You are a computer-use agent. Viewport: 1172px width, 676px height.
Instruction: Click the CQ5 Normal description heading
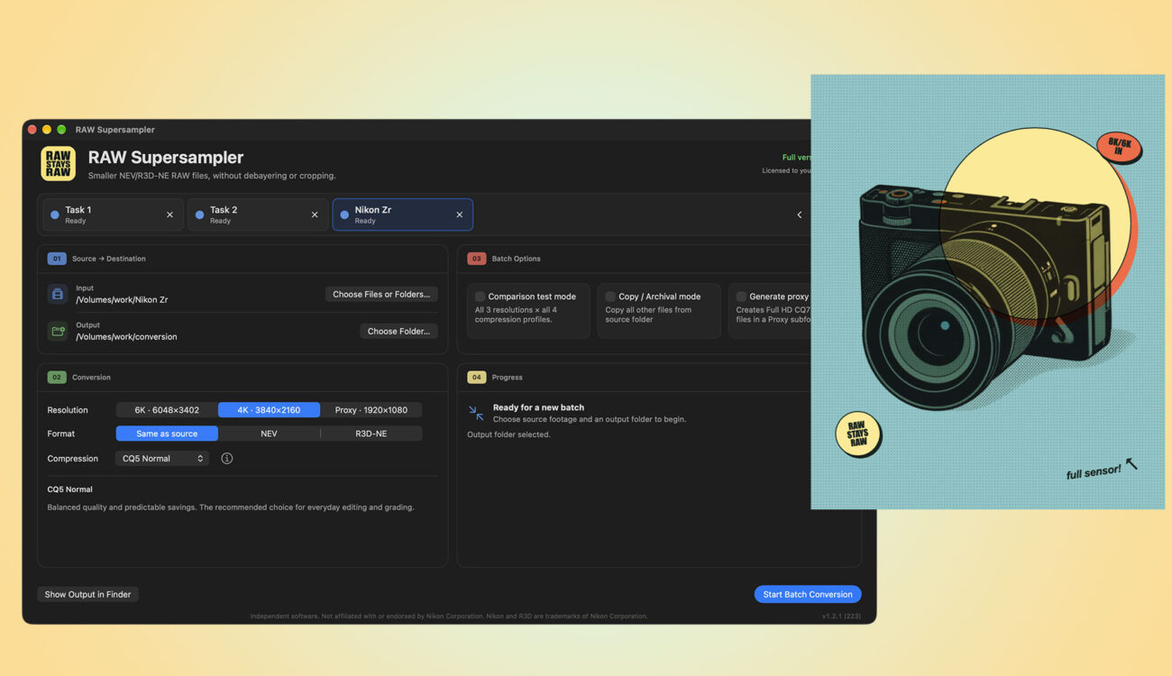69,489
